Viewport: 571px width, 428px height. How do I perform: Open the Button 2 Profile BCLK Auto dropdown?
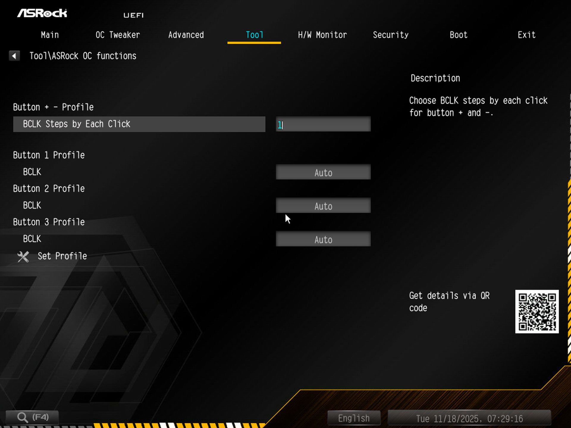[x=323, y=206]
